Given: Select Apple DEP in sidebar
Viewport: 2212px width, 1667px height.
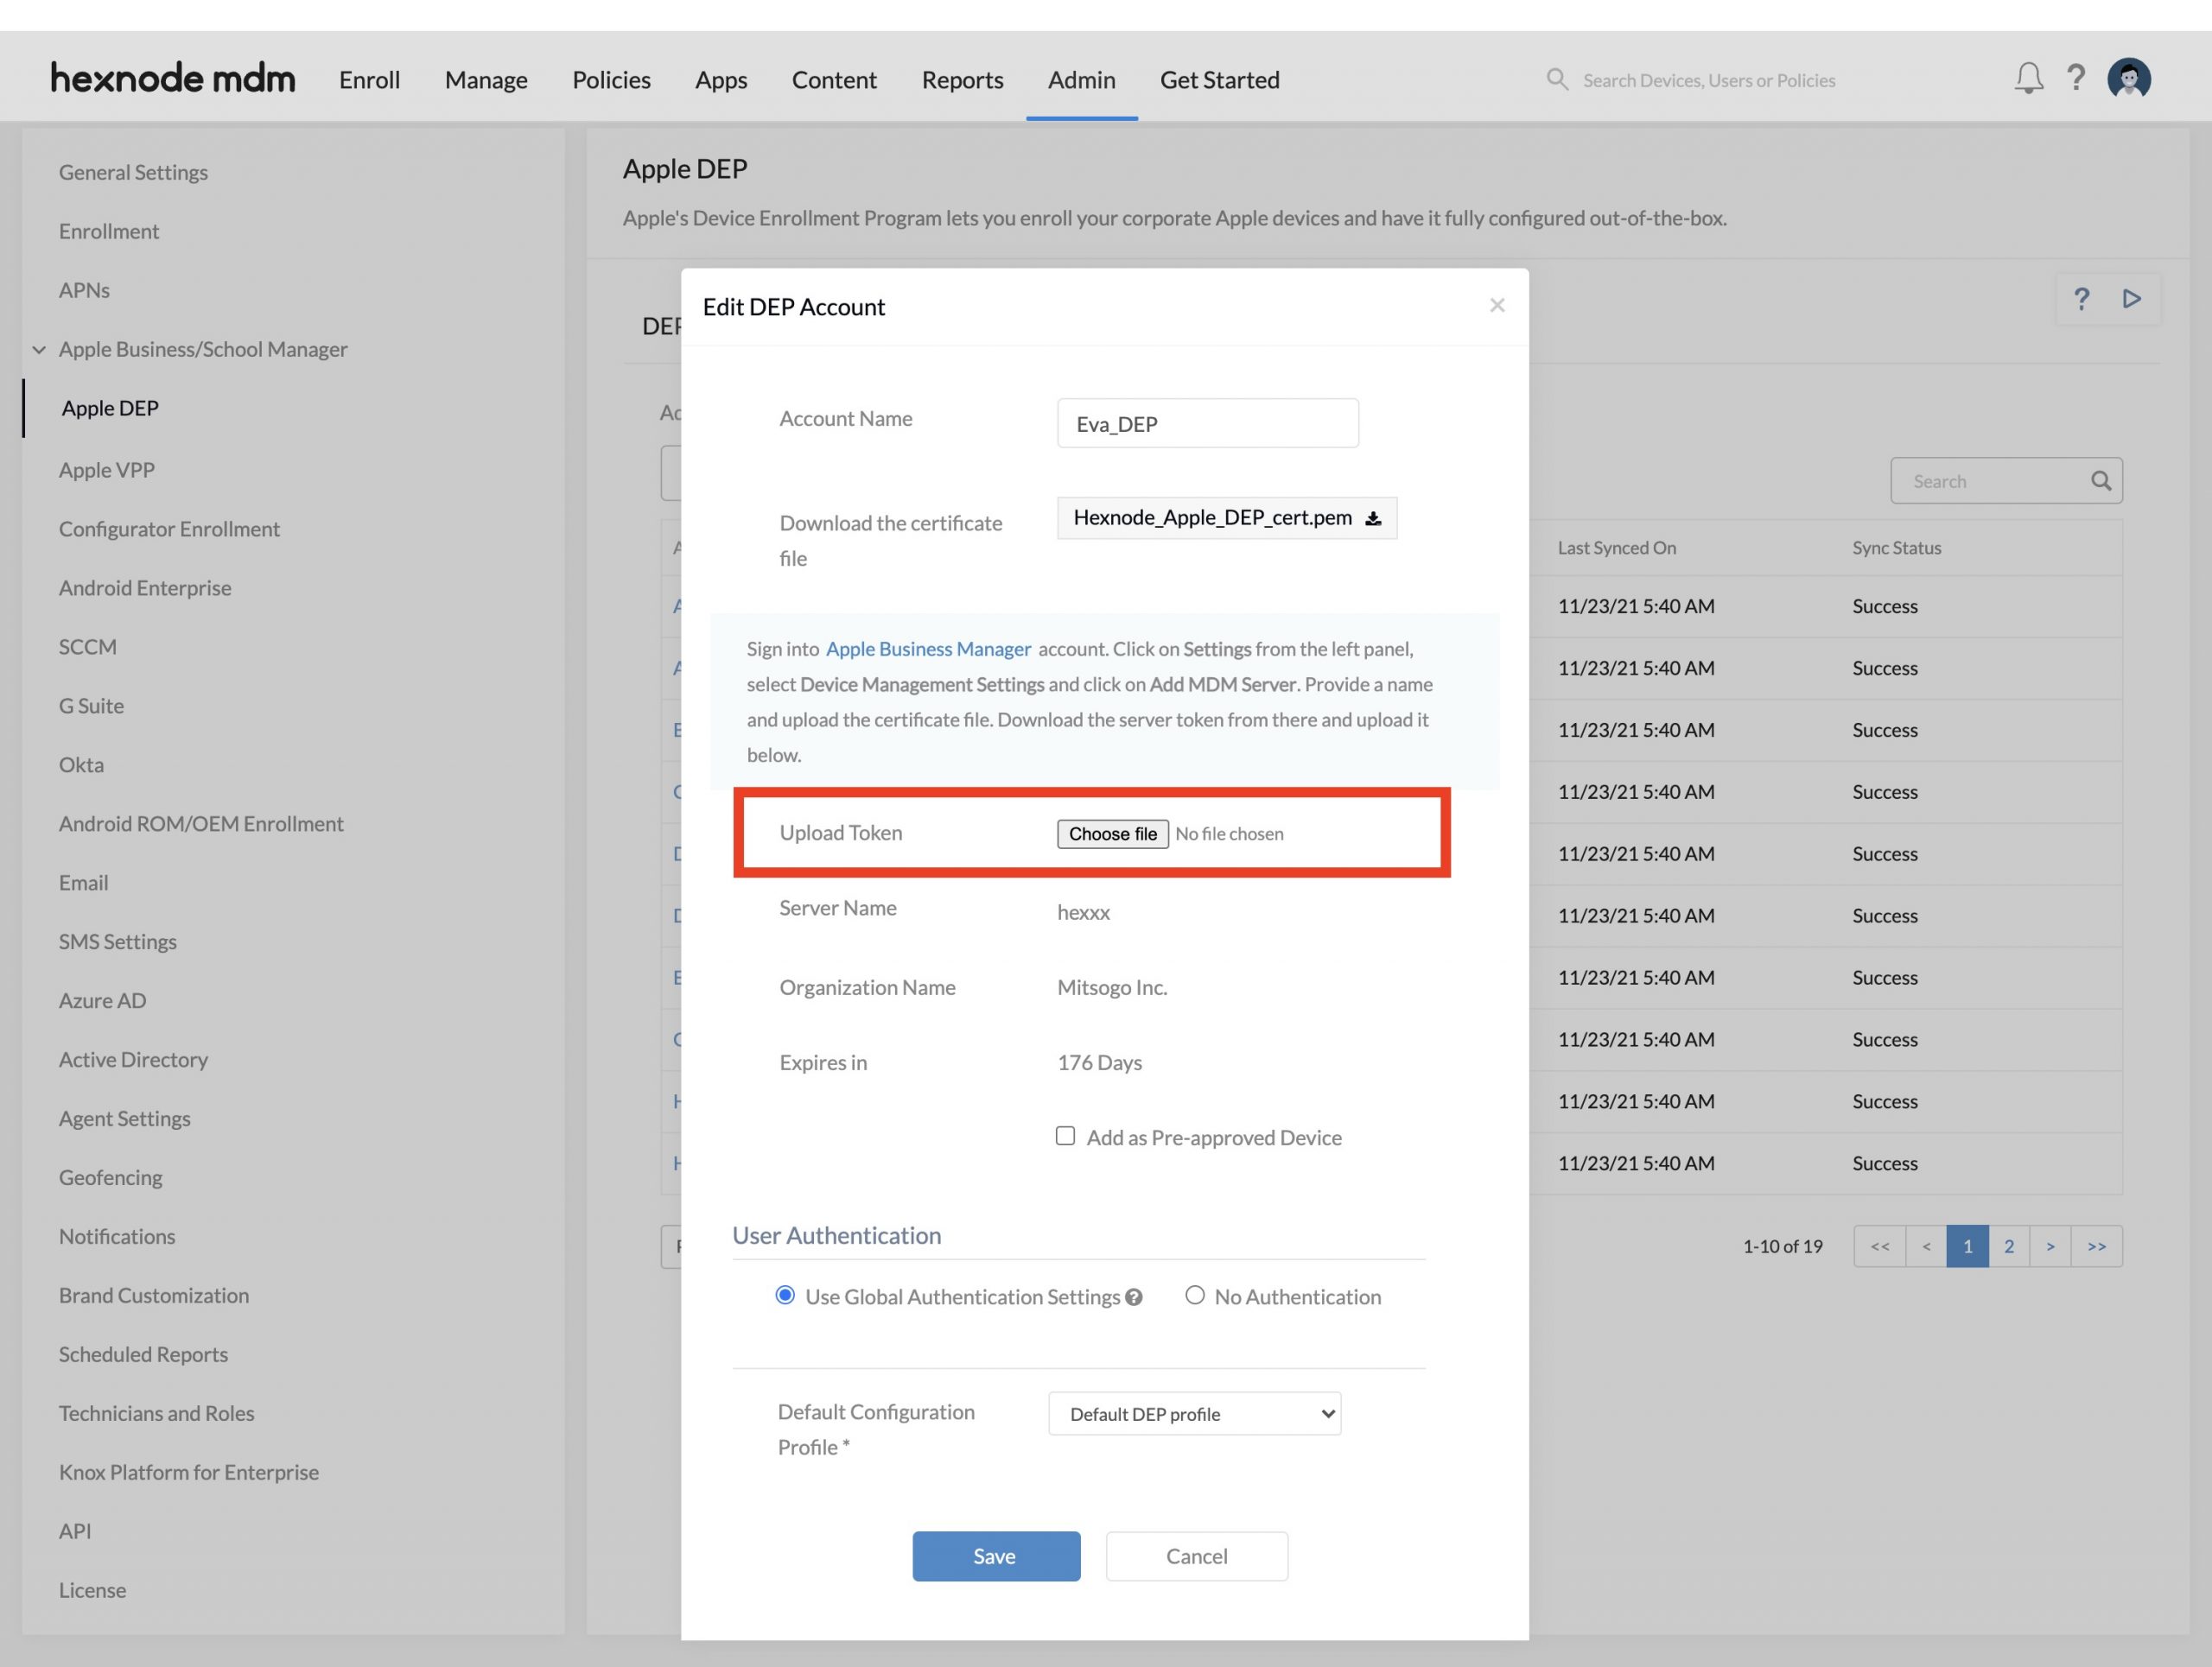Looking at the screenshot, I should click(x=110, y=408).
